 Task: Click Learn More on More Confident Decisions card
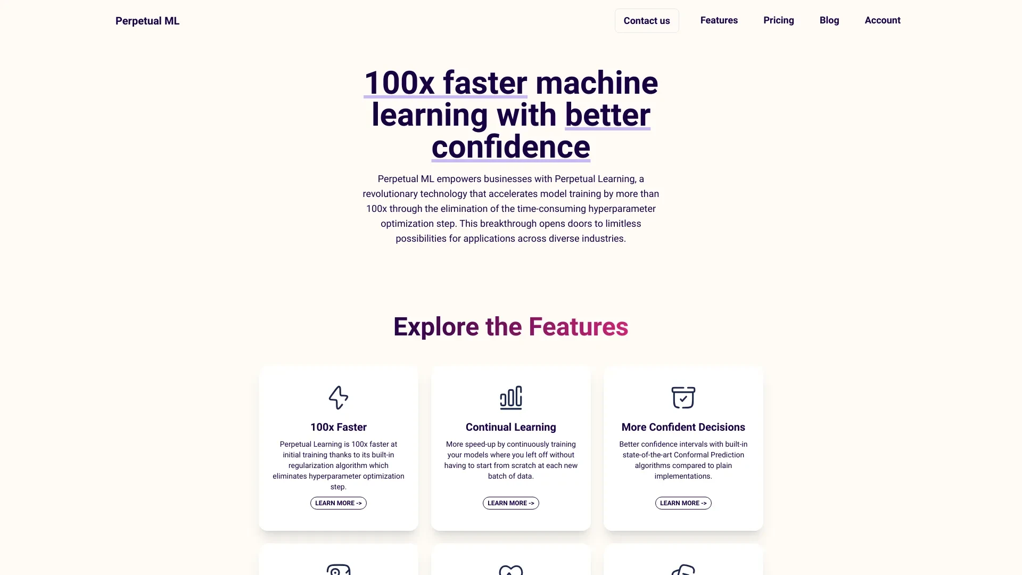[683, 503]
